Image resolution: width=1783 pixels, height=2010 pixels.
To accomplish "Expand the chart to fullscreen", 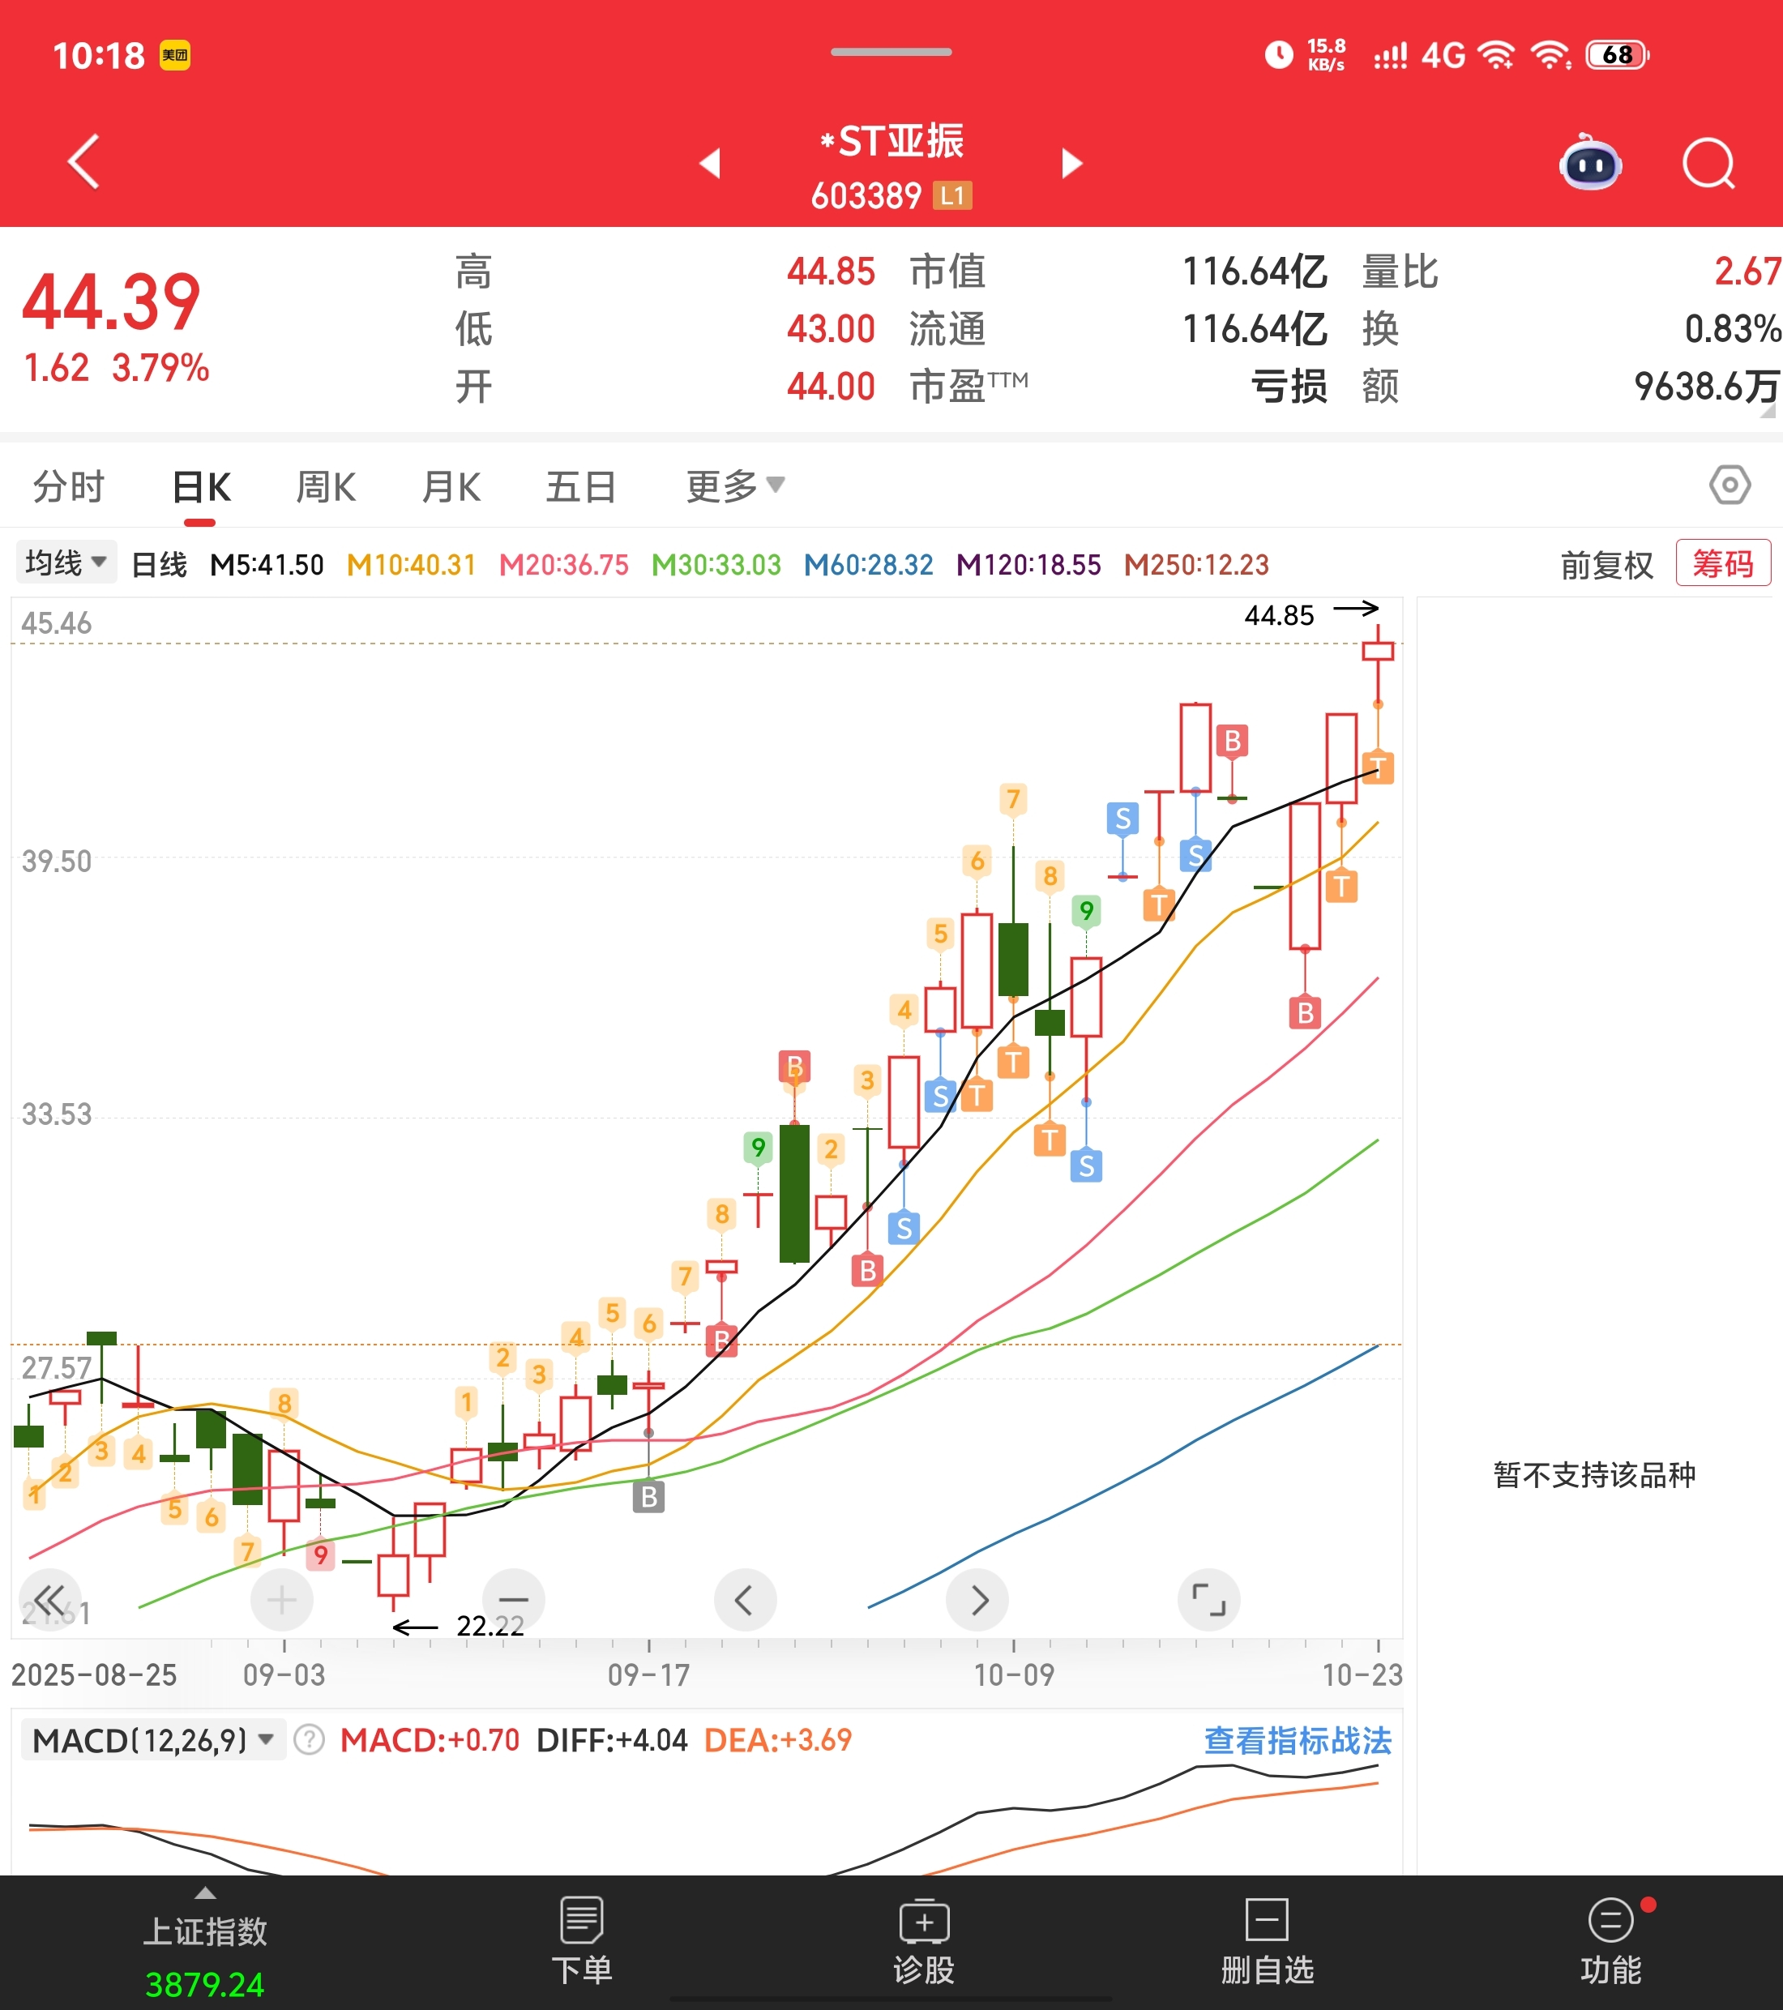I will tap(1208, 1600).
